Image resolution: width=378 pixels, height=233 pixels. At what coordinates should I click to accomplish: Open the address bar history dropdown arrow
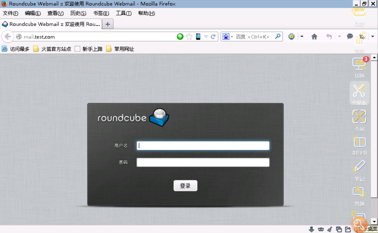[206, 37]
